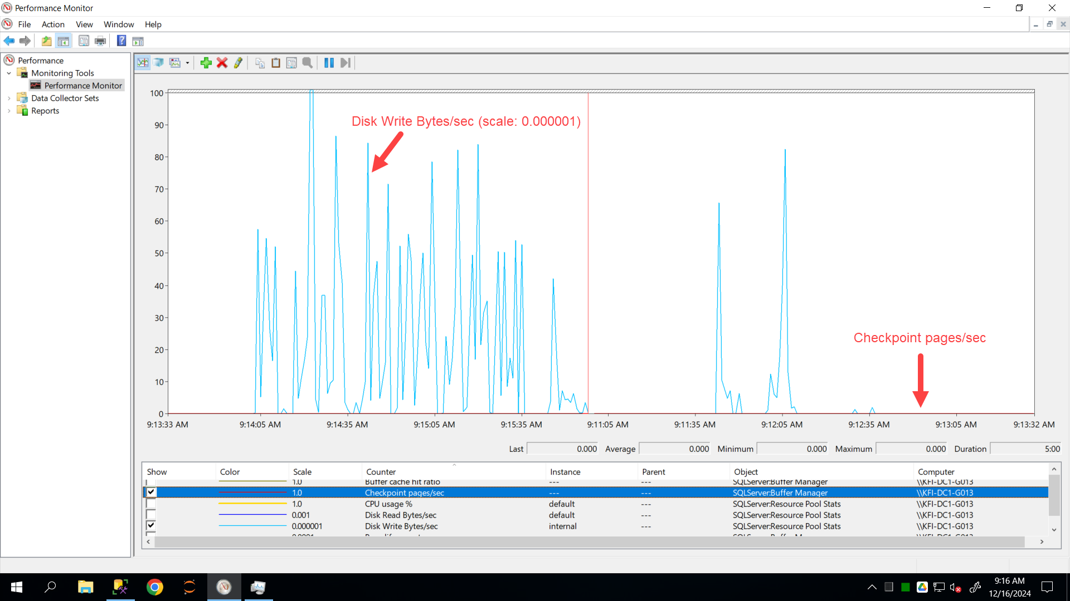Uncheck Show for Checkpoint pages/sec
Viewport: 1070px width, 601px height.
coord(151,492)
